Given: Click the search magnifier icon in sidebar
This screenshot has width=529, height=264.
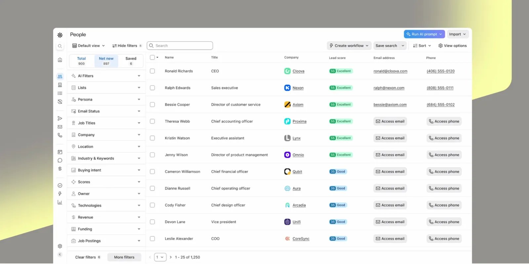Looking at the screenshot, I should (60, 46).
